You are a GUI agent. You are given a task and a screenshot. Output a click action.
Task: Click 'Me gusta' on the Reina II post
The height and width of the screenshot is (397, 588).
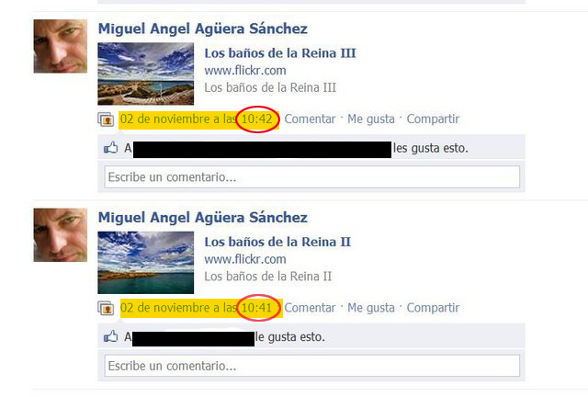pos(371,308)
